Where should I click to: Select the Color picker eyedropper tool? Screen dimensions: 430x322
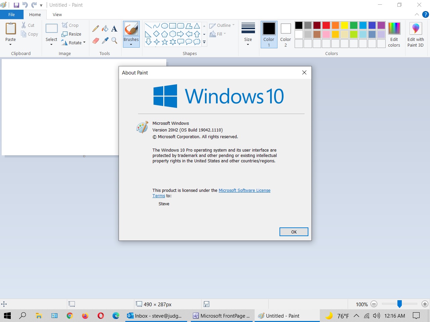[105, 41]
